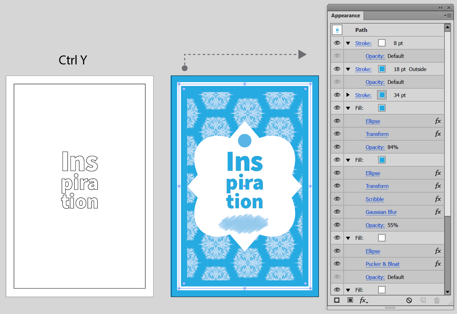The height and width of the screenshot is (314, 457).
Task: Open Stroke panel link for 8 pt stroke
Action: (x=363, y=43)
